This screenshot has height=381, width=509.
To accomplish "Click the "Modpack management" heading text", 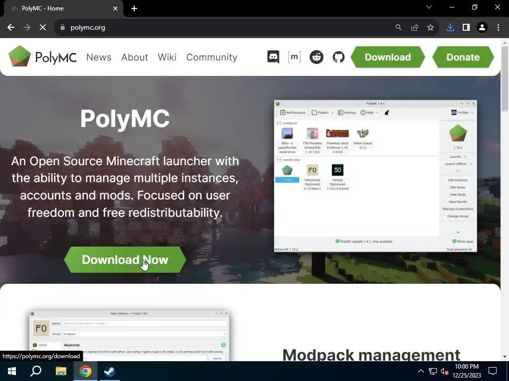I will [371, 355].
